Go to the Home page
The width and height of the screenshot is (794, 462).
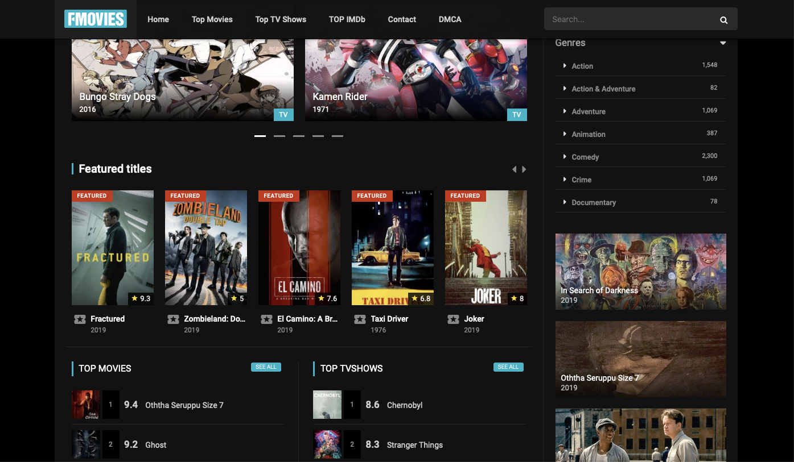point(158,19)
